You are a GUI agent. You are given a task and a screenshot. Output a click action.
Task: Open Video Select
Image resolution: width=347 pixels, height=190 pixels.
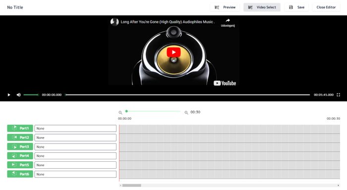pos(262,7)
